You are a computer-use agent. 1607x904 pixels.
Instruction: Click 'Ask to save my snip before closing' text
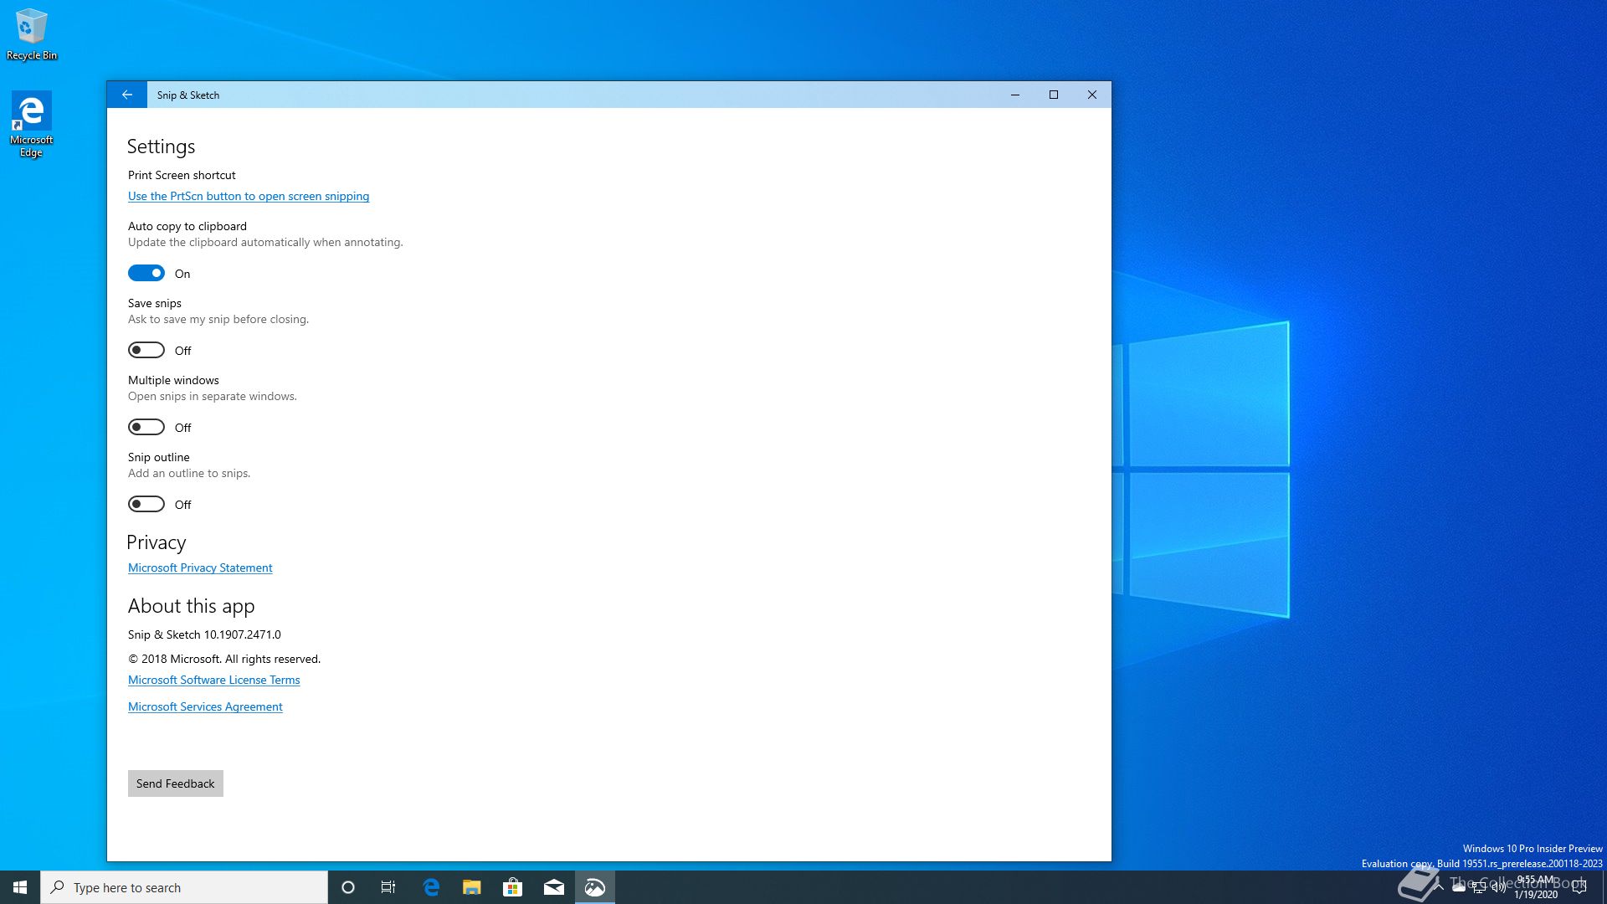(x=218, y=319)
